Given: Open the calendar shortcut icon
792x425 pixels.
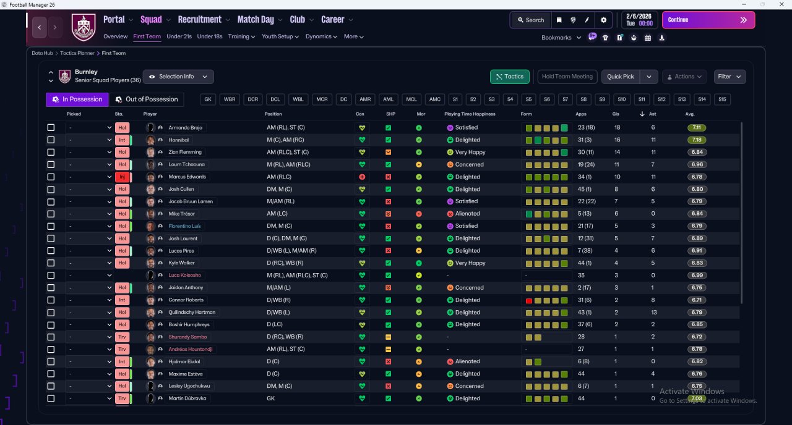Looking at the screenshot, I should [648, 38].
